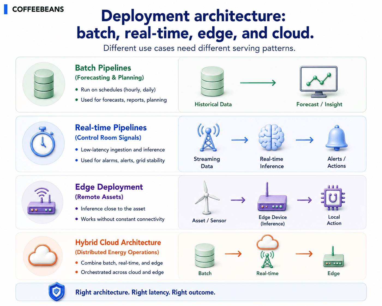Click the green Edge router icon
The width and height of the screenshot is (382, 306).
333,257
